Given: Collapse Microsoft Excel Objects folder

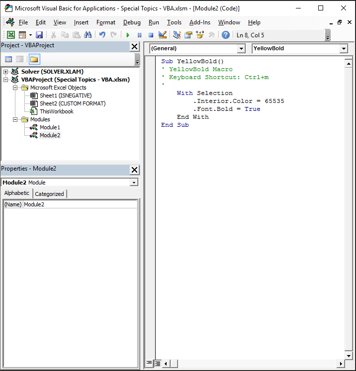Looking at the screenshot, I should pyautogui.click(x=15, y=88).
